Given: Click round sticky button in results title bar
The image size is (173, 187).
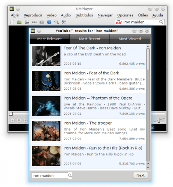Looking at the screenshot, I should pos(39,31).
